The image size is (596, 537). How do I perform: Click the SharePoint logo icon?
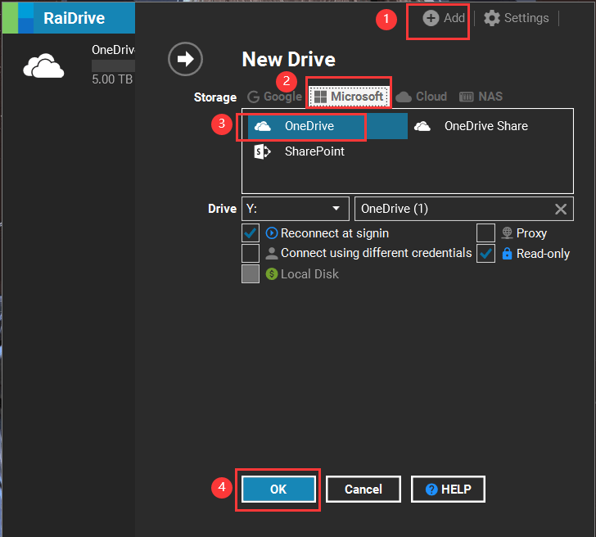click(x=262, y=151)
